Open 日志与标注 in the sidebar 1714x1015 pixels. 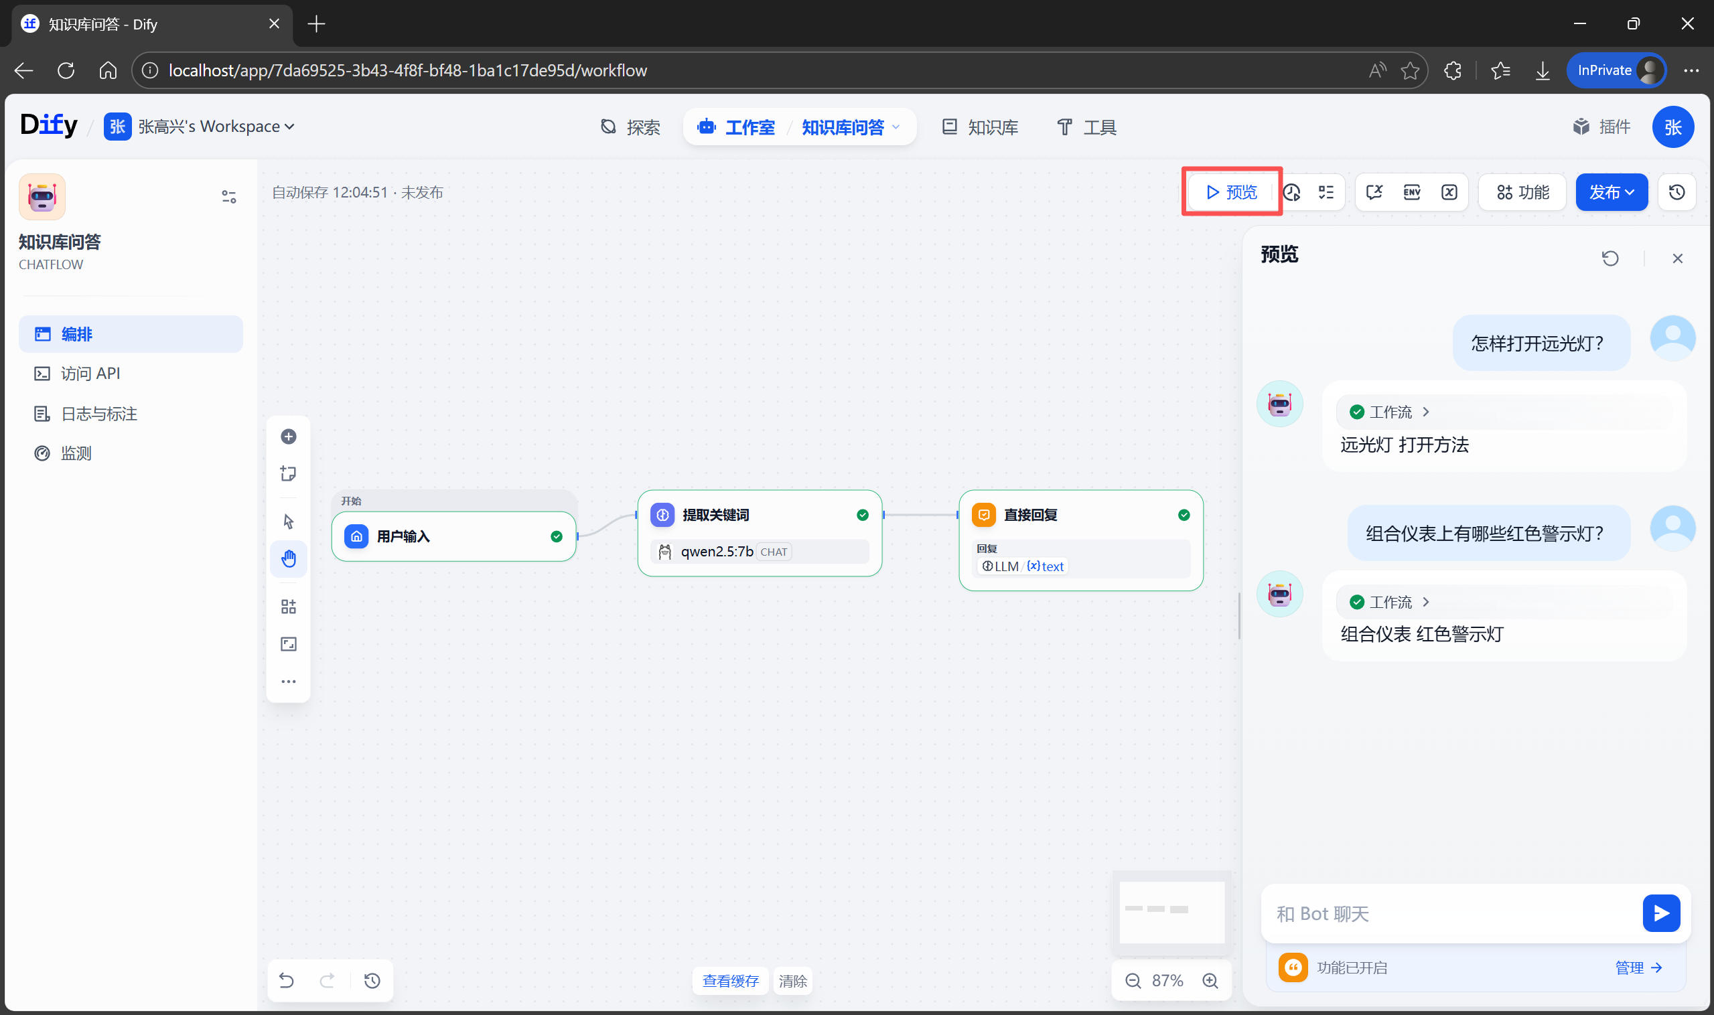(99, 414)
